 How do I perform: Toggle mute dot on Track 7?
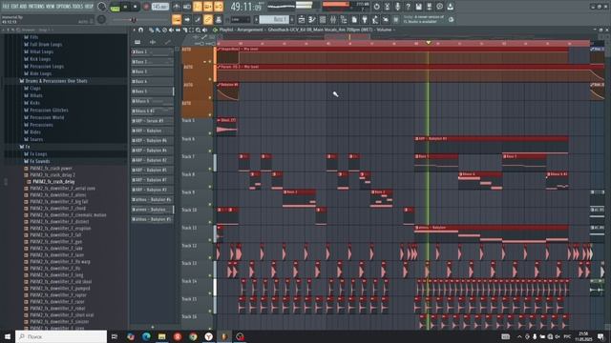click(x=210, y=169)
